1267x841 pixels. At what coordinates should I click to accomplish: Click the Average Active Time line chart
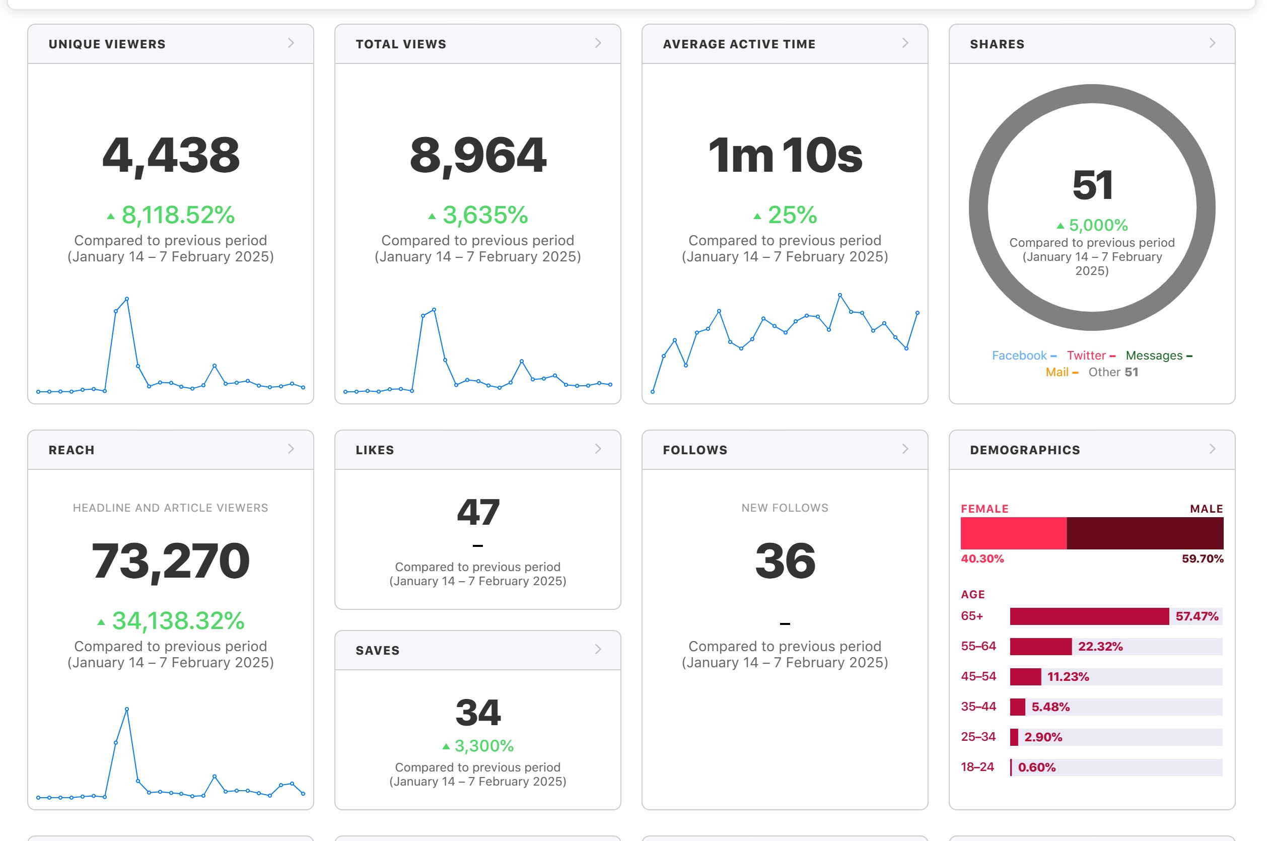coord(785,343)
